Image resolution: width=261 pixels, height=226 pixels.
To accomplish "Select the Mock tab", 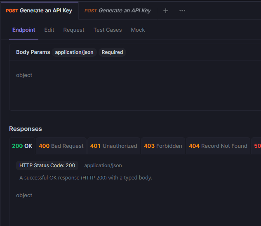I will coord(138,30).
